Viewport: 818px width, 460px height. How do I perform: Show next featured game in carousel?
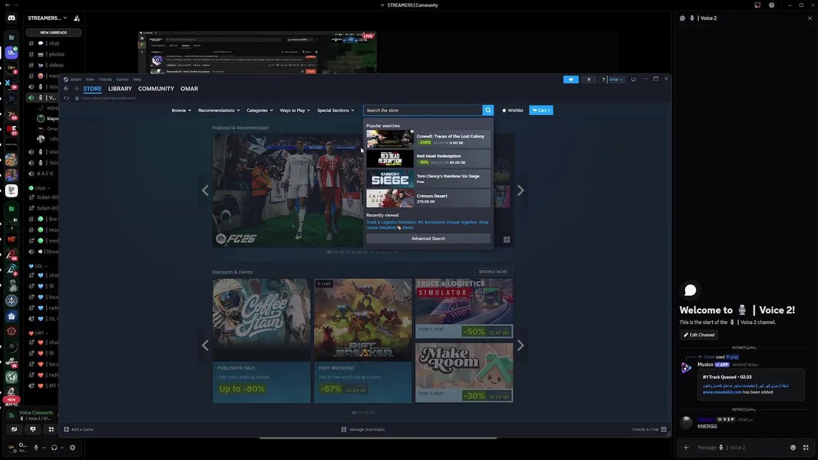pyautogui.click(x=520, y=190)
